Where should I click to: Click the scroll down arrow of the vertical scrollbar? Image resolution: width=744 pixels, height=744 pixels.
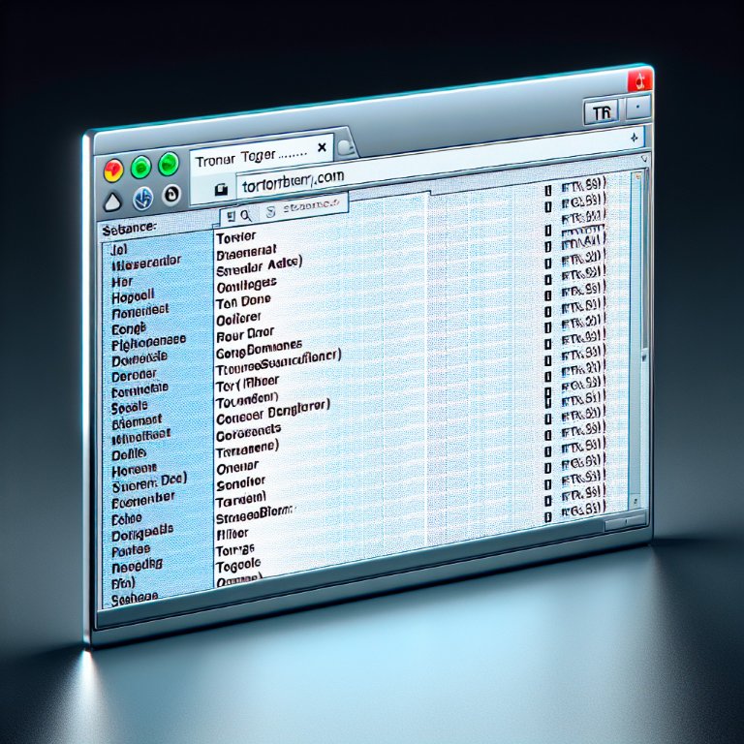click(x=636, y=503)
